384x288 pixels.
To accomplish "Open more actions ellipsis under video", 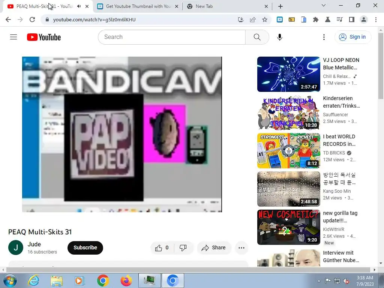I will (x=241, y=248).
